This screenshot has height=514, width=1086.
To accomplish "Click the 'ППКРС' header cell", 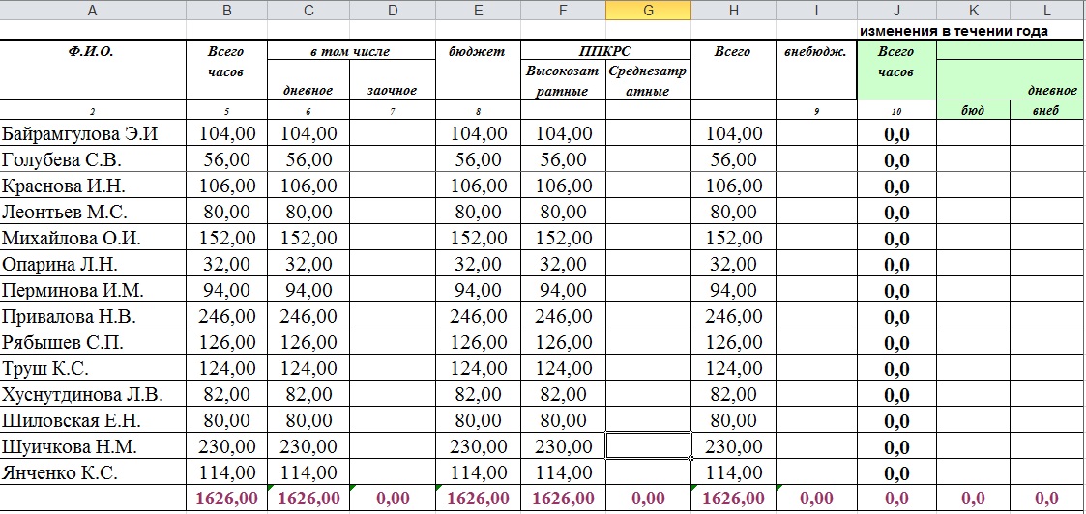I will [605, 50].
